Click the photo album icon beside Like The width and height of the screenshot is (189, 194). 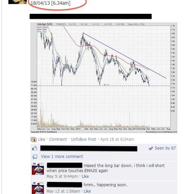pos(34,139)
